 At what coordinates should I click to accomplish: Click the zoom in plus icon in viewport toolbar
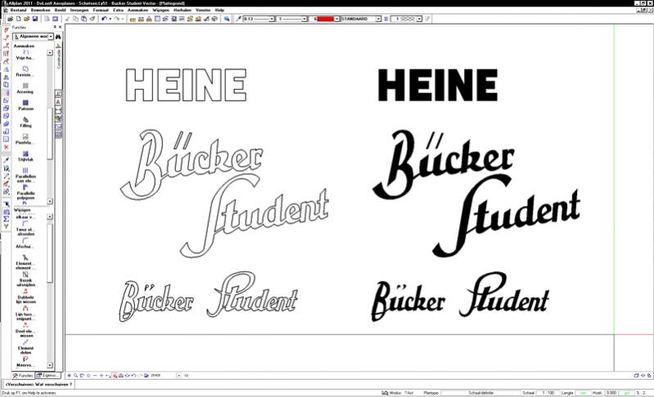tap(101, 376)
